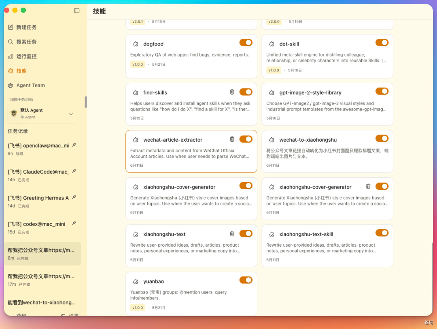The image size is (437, 329).
Task: Click the Agent Team people icon
Action: point(11,86)
